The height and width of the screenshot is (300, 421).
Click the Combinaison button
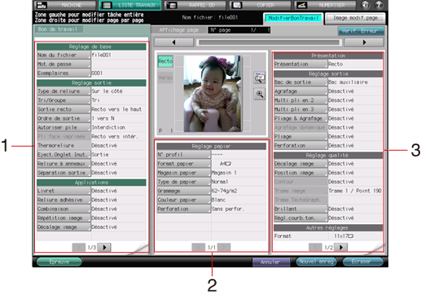(64, 209)
